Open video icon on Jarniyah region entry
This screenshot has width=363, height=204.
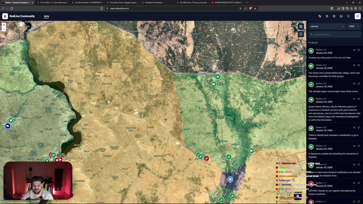pyautogui.click(x=354, y=84)
